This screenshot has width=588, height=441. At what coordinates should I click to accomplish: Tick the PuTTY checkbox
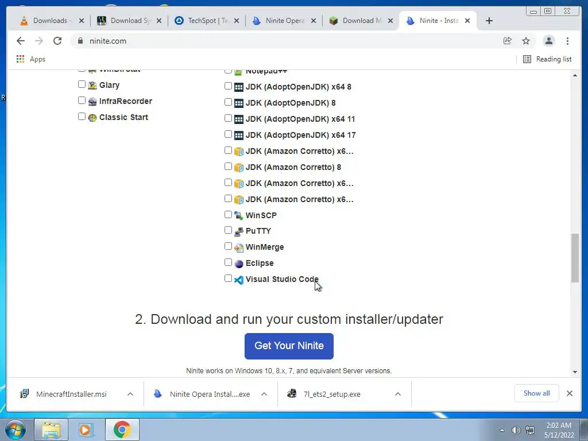tap(228, 230)
